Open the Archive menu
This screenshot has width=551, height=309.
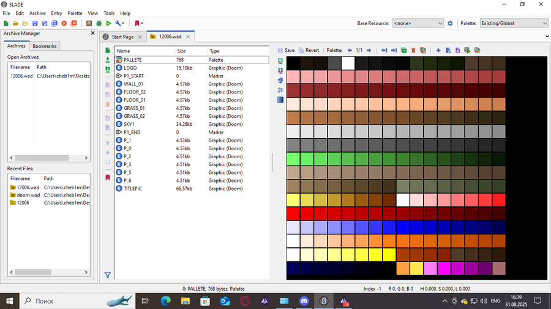tap(37, 13)
